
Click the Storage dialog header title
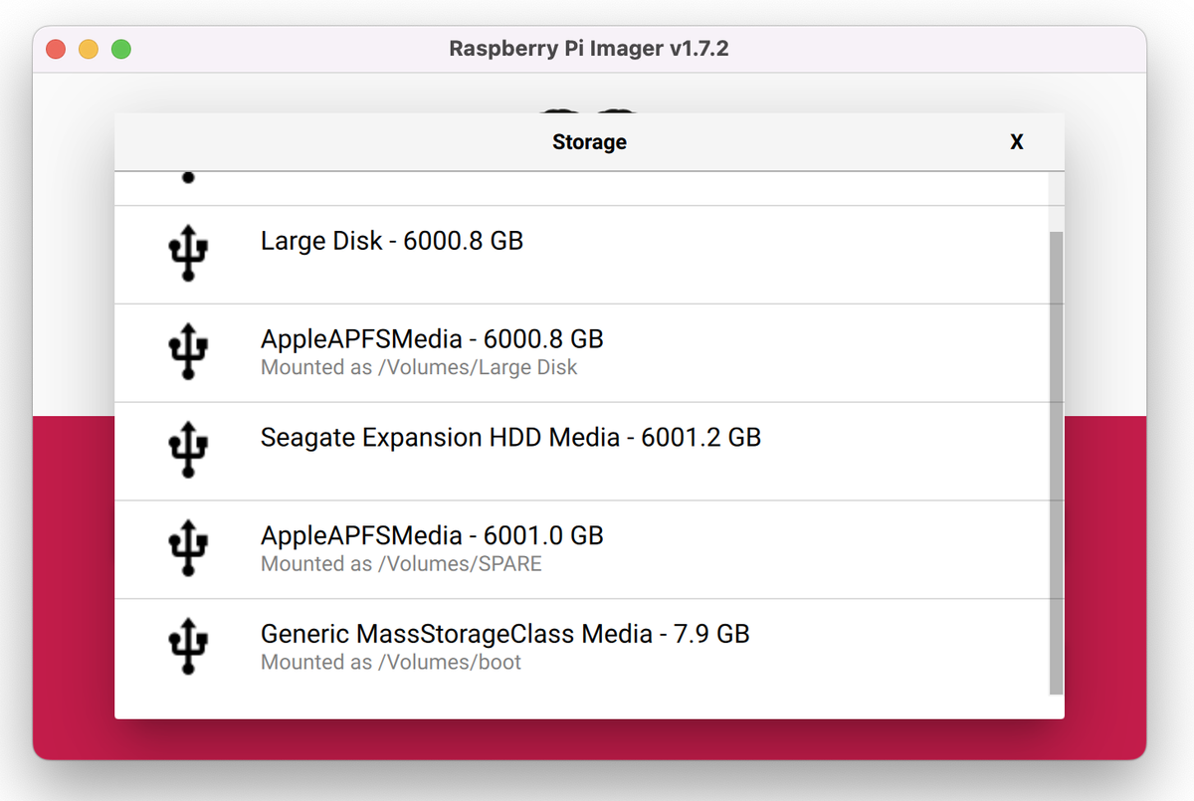589,142
